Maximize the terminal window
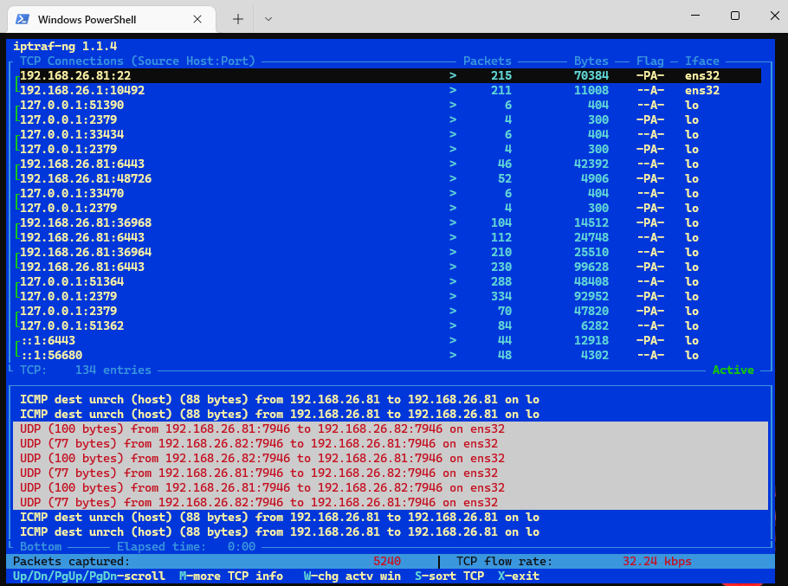 click(x=734, y=16)
